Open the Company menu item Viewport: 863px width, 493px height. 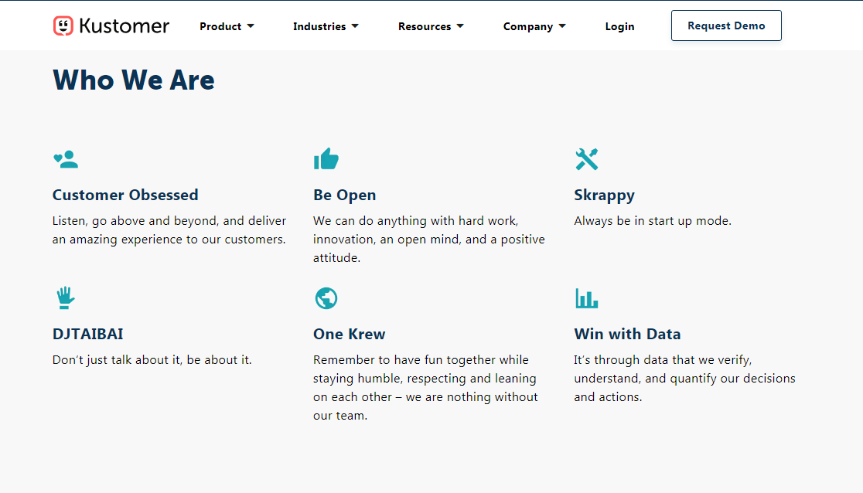click(x=527, y=26)
